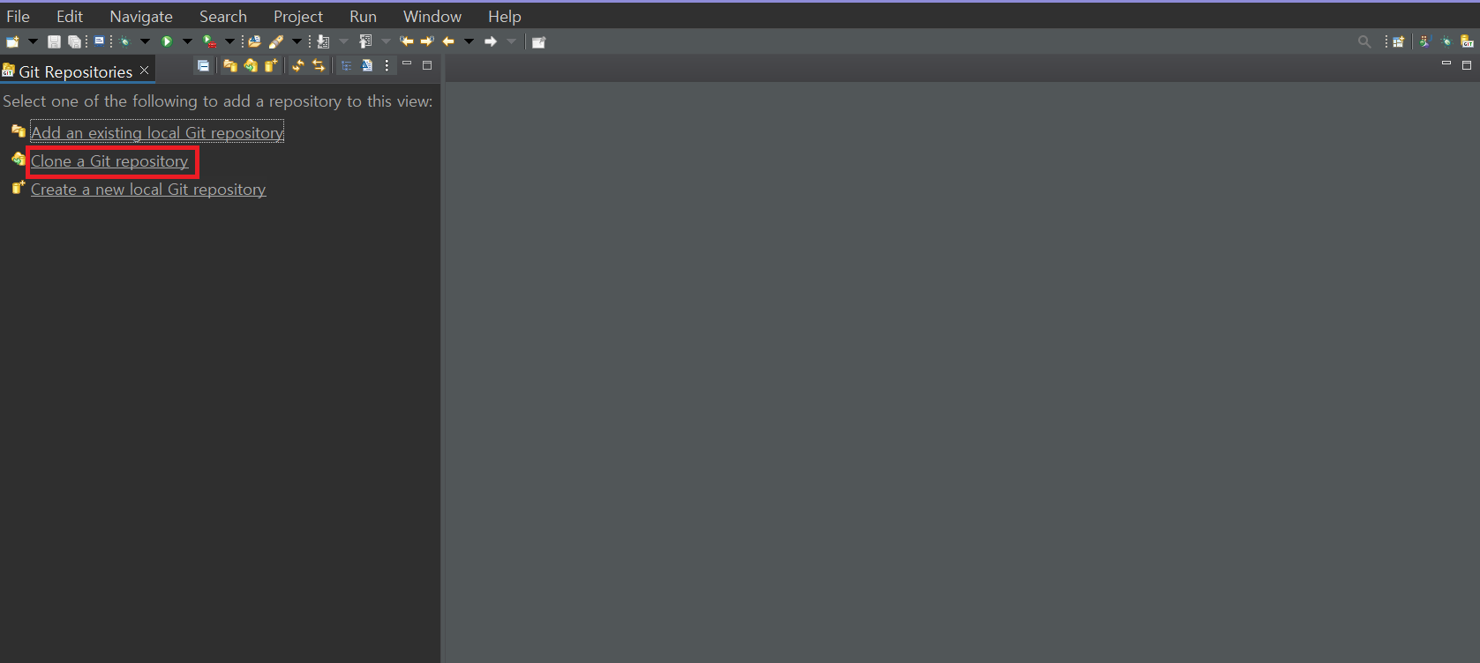Click Add existing local repository toolbar icon
The image size is (1480, 663).
(x=230, y=65)
